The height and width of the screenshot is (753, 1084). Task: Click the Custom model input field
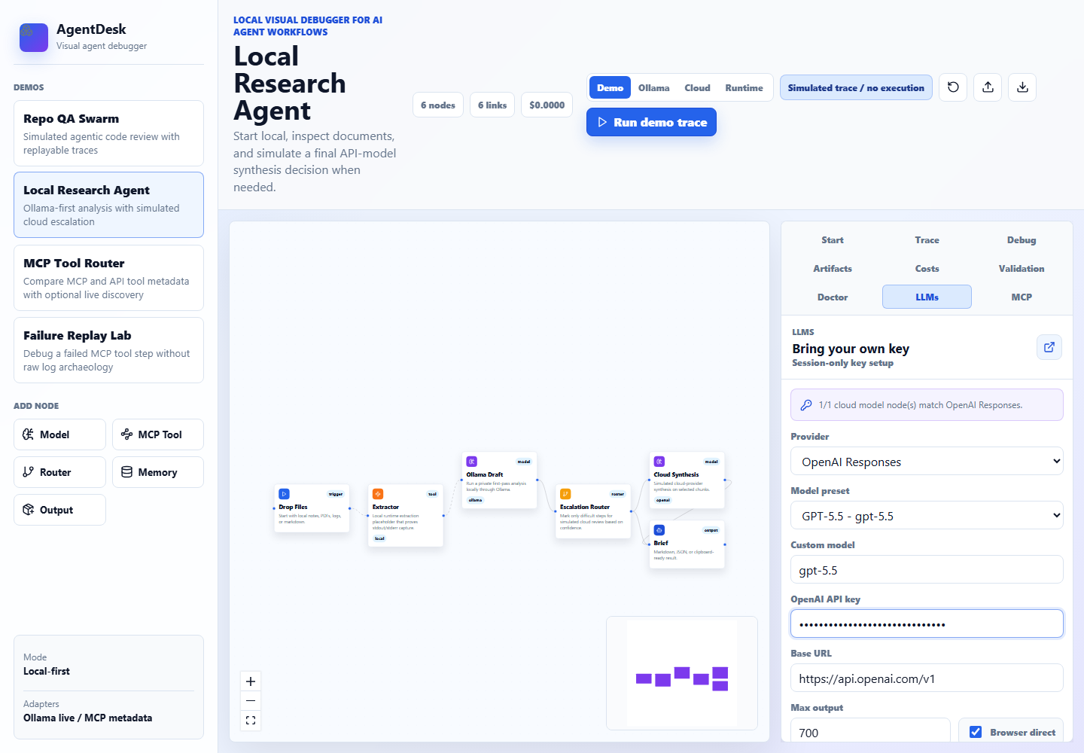click(x=927, y=570)
